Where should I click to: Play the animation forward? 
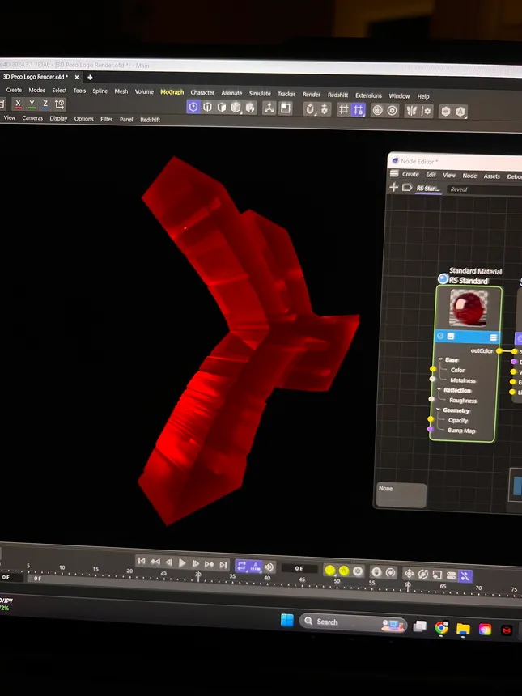(x=182, y=562)
